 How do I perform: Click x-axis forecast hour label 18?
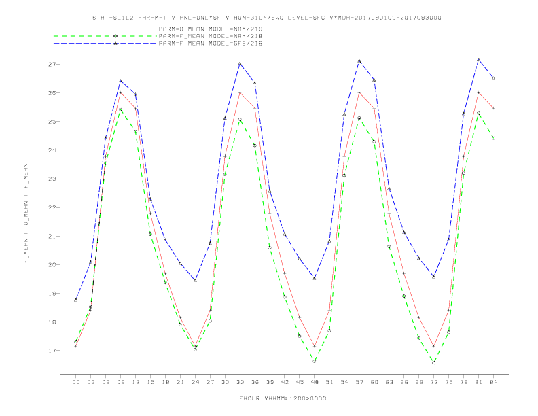[x=165, y=382]
